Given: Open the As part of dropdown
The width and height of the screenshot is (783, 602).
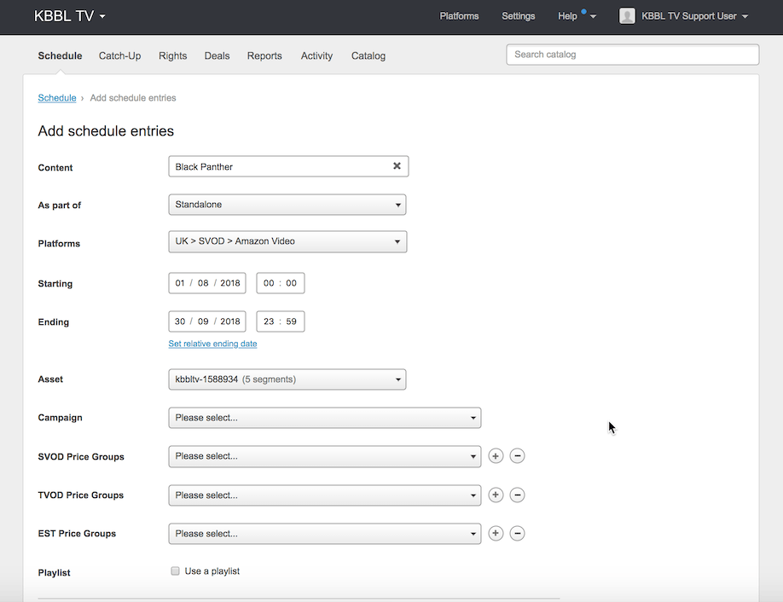Looking at the screenshot, I should click(x=287, y=205).
